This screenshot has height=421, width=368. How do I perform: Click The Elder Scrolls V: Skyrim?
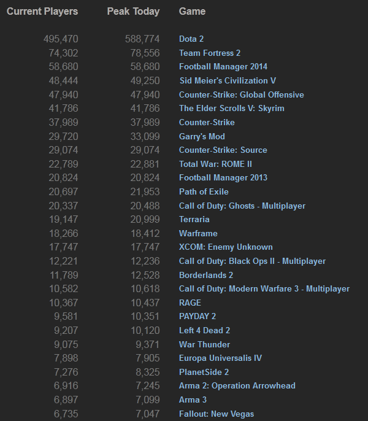coord(231,109)
